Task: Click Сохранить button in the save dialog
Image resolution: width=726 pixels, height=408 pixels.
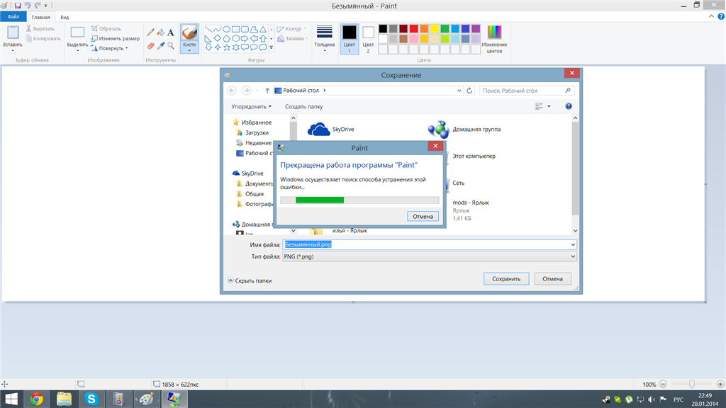Action: click(x=506, y=279)
